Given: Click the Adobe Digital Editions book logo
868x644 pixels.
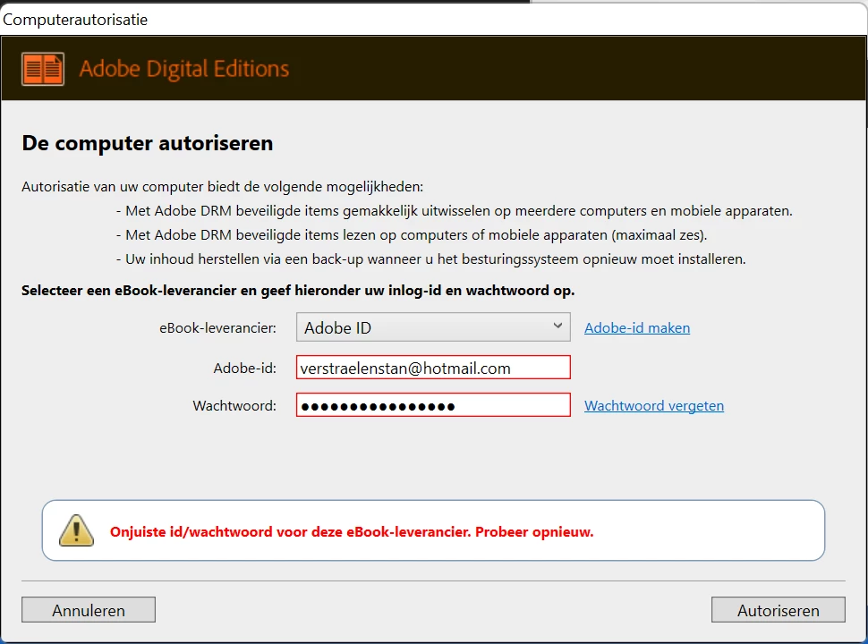Looking at the screenshot, I should (43, 69).
